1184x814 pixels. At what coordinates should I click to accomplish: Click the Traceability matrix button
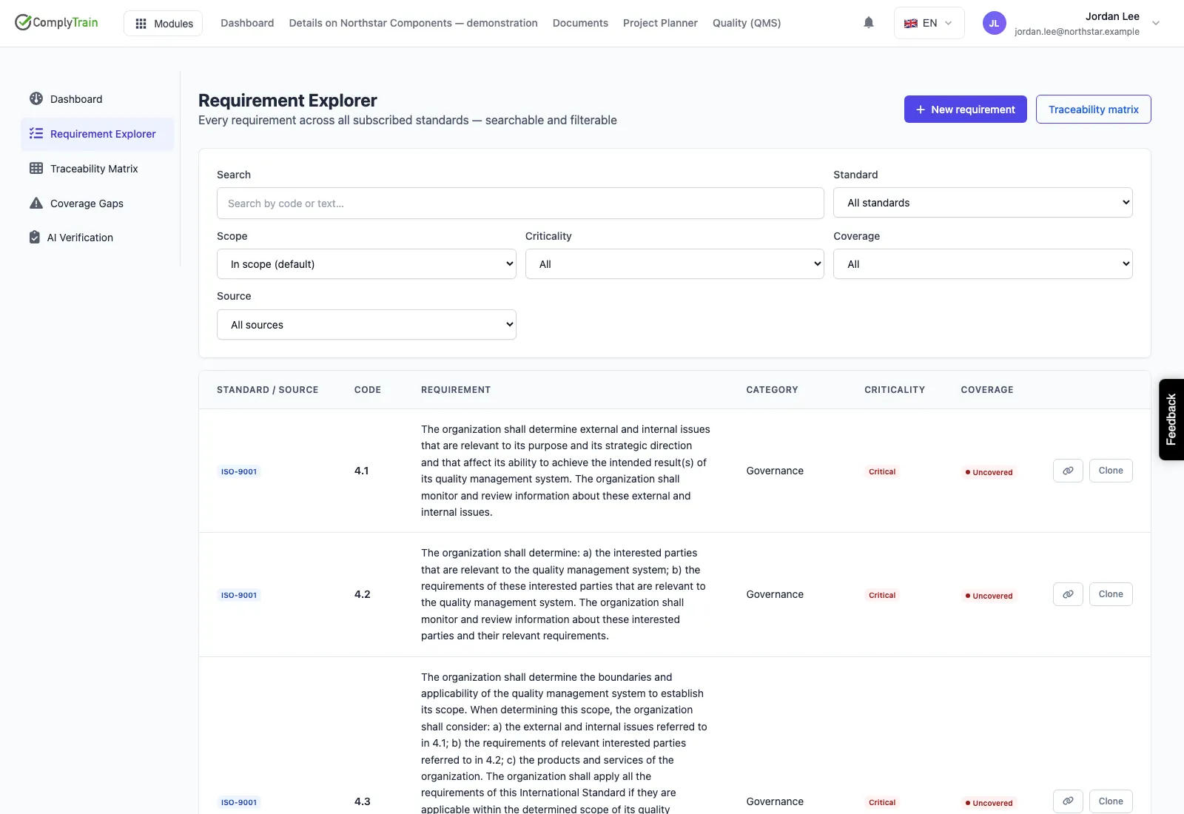coord(1093,110)
